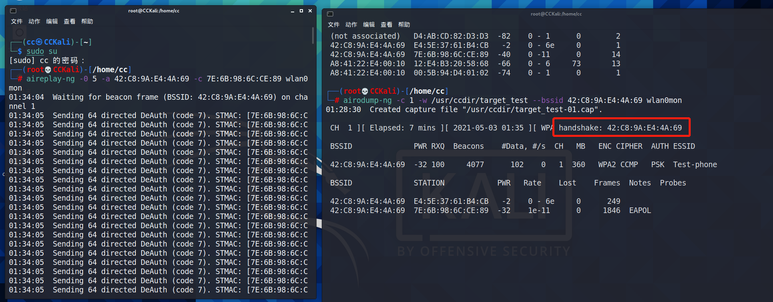Screen dimensions: 773x302
Task: Click right terminal prompt path /home/cc
Action: (427, 91)
